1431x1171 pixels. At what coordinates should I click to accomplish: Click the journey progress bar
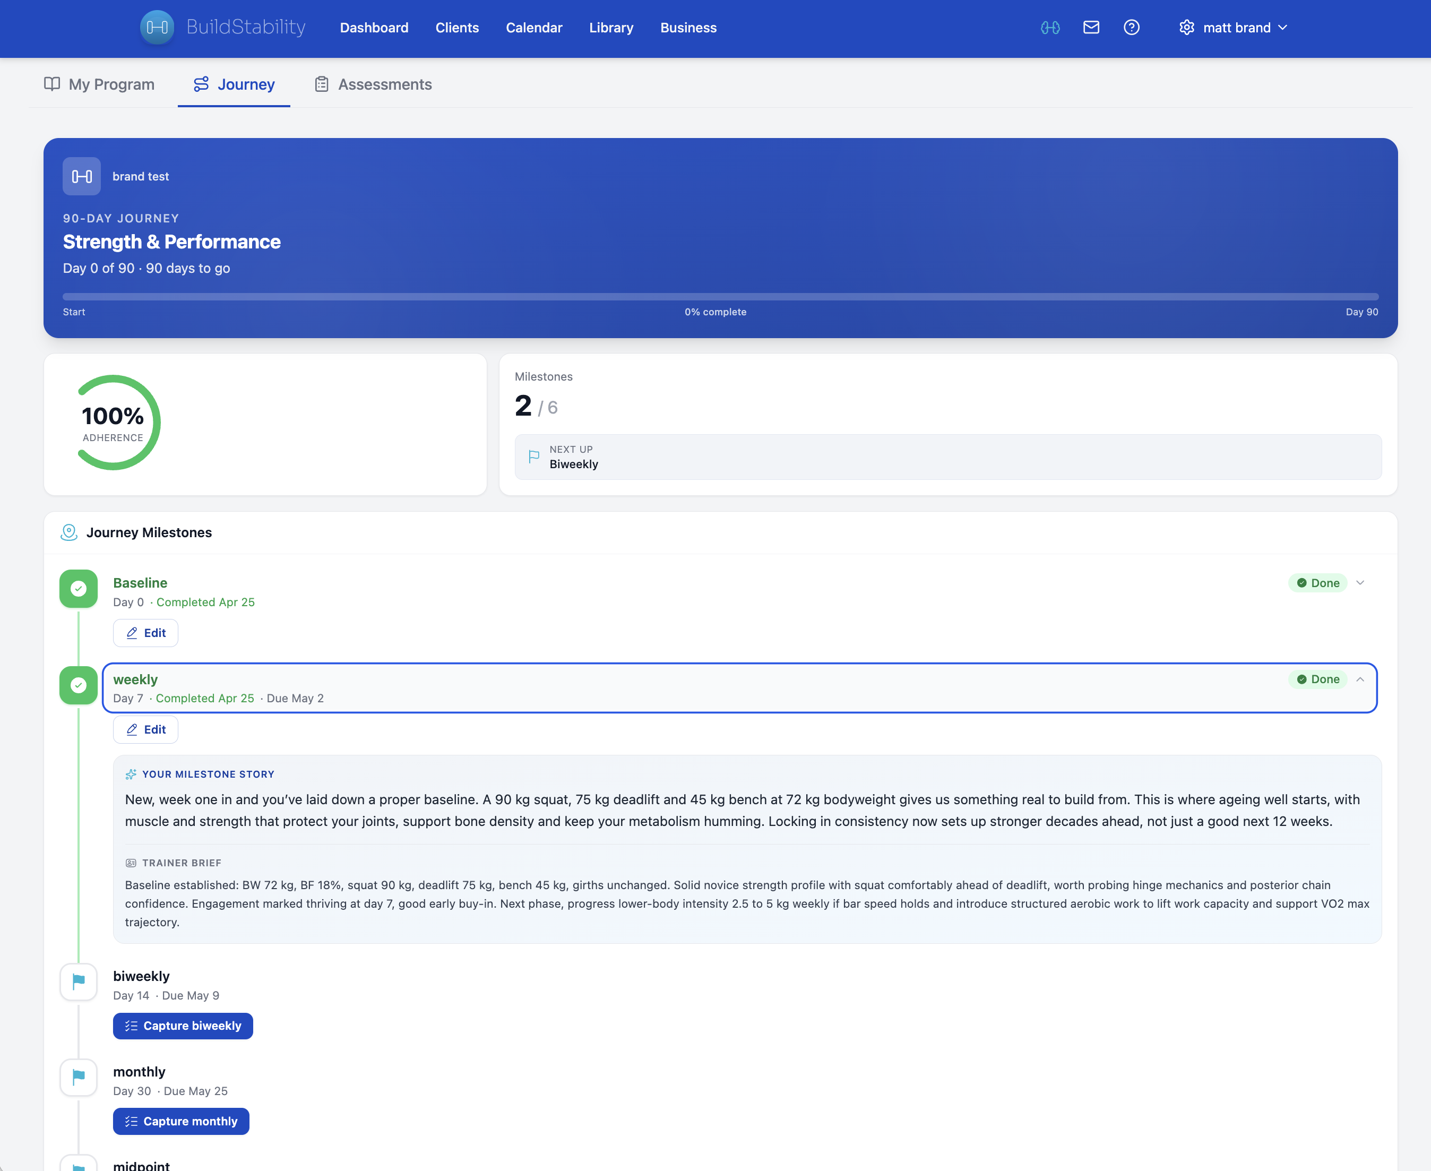(715, 296)
